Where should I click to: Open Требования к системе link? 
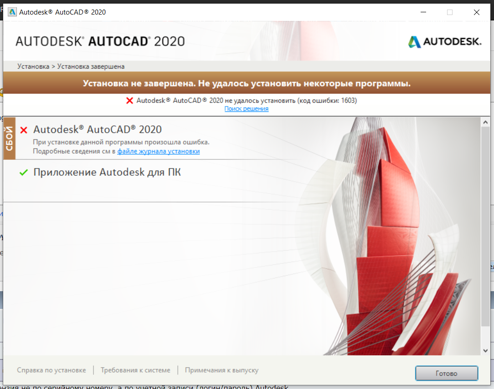[135, 370]
